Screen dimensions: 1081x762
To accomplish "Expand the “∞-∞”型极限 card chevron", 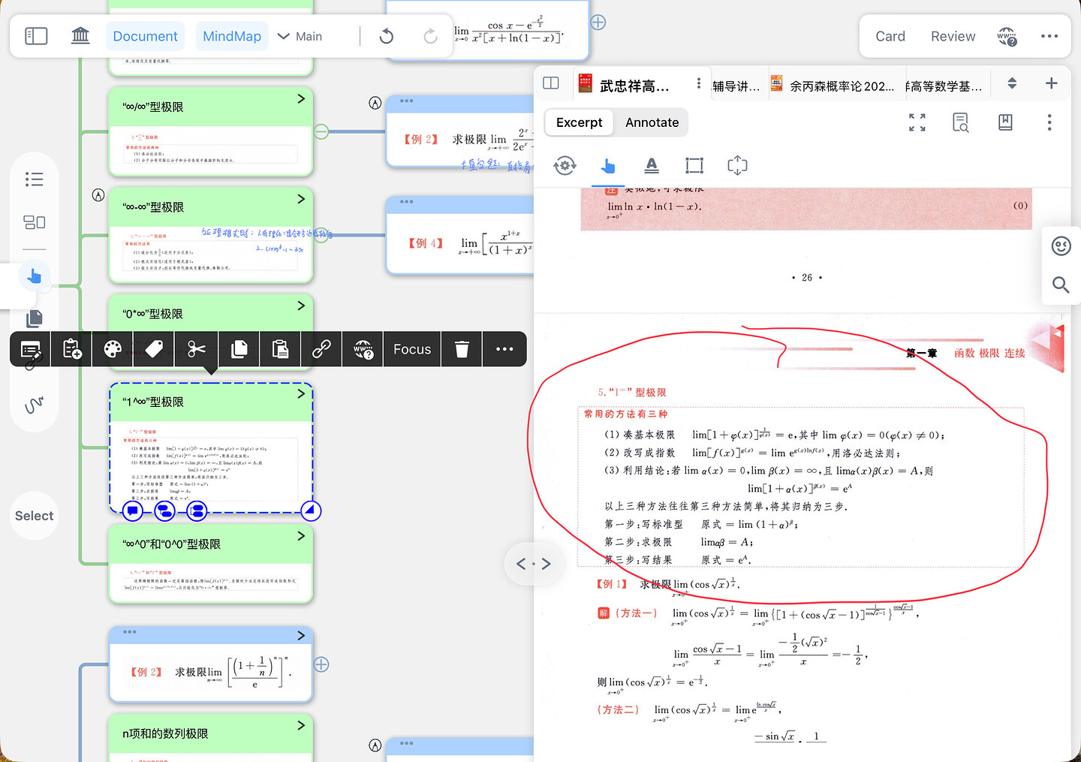I will click(x=301, y=199).
